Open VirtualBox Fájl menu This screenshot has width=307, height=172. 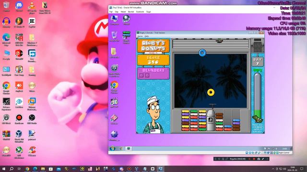[x=111, y=11]
